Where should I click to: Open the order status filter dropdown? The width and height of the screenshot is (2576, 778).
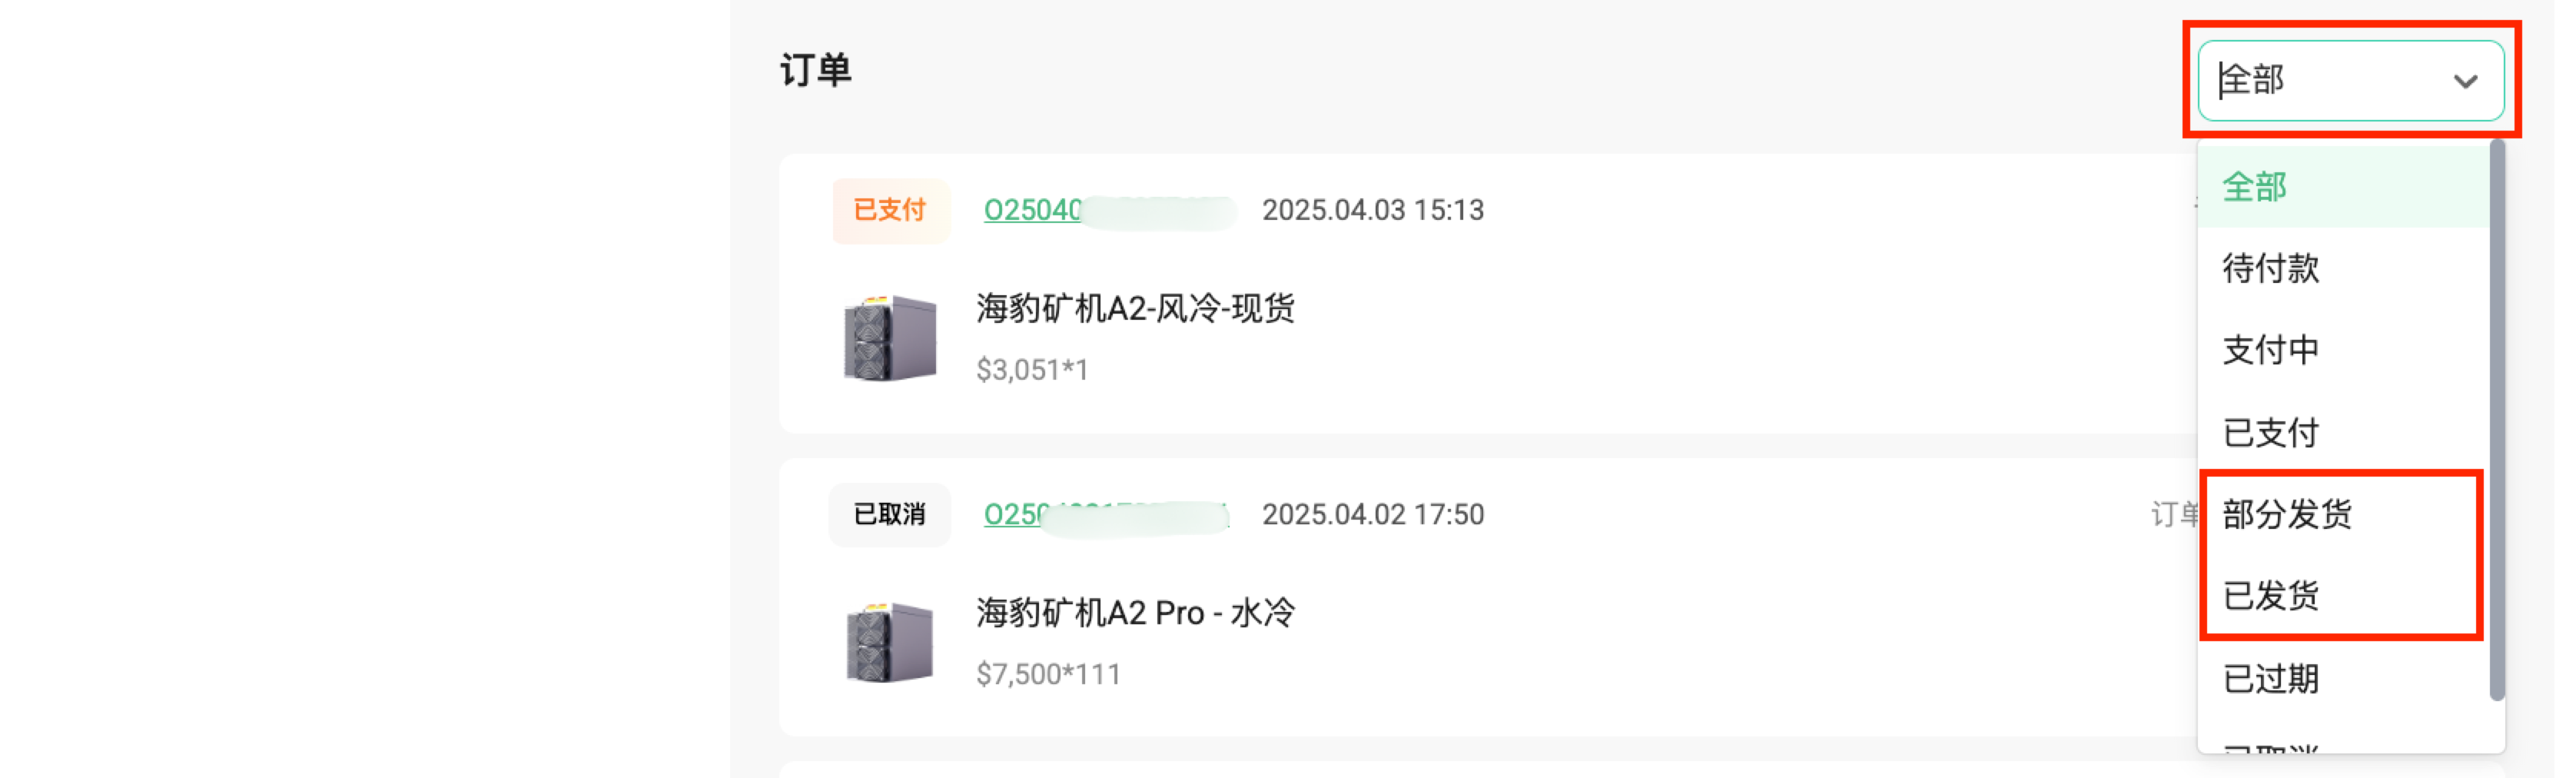[2350, 80]
